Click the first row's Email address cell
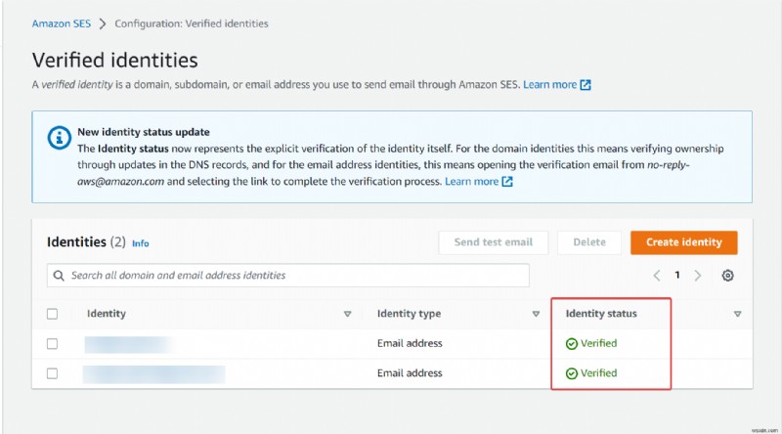This screenshot has height=434, width=782. (410, 343)
